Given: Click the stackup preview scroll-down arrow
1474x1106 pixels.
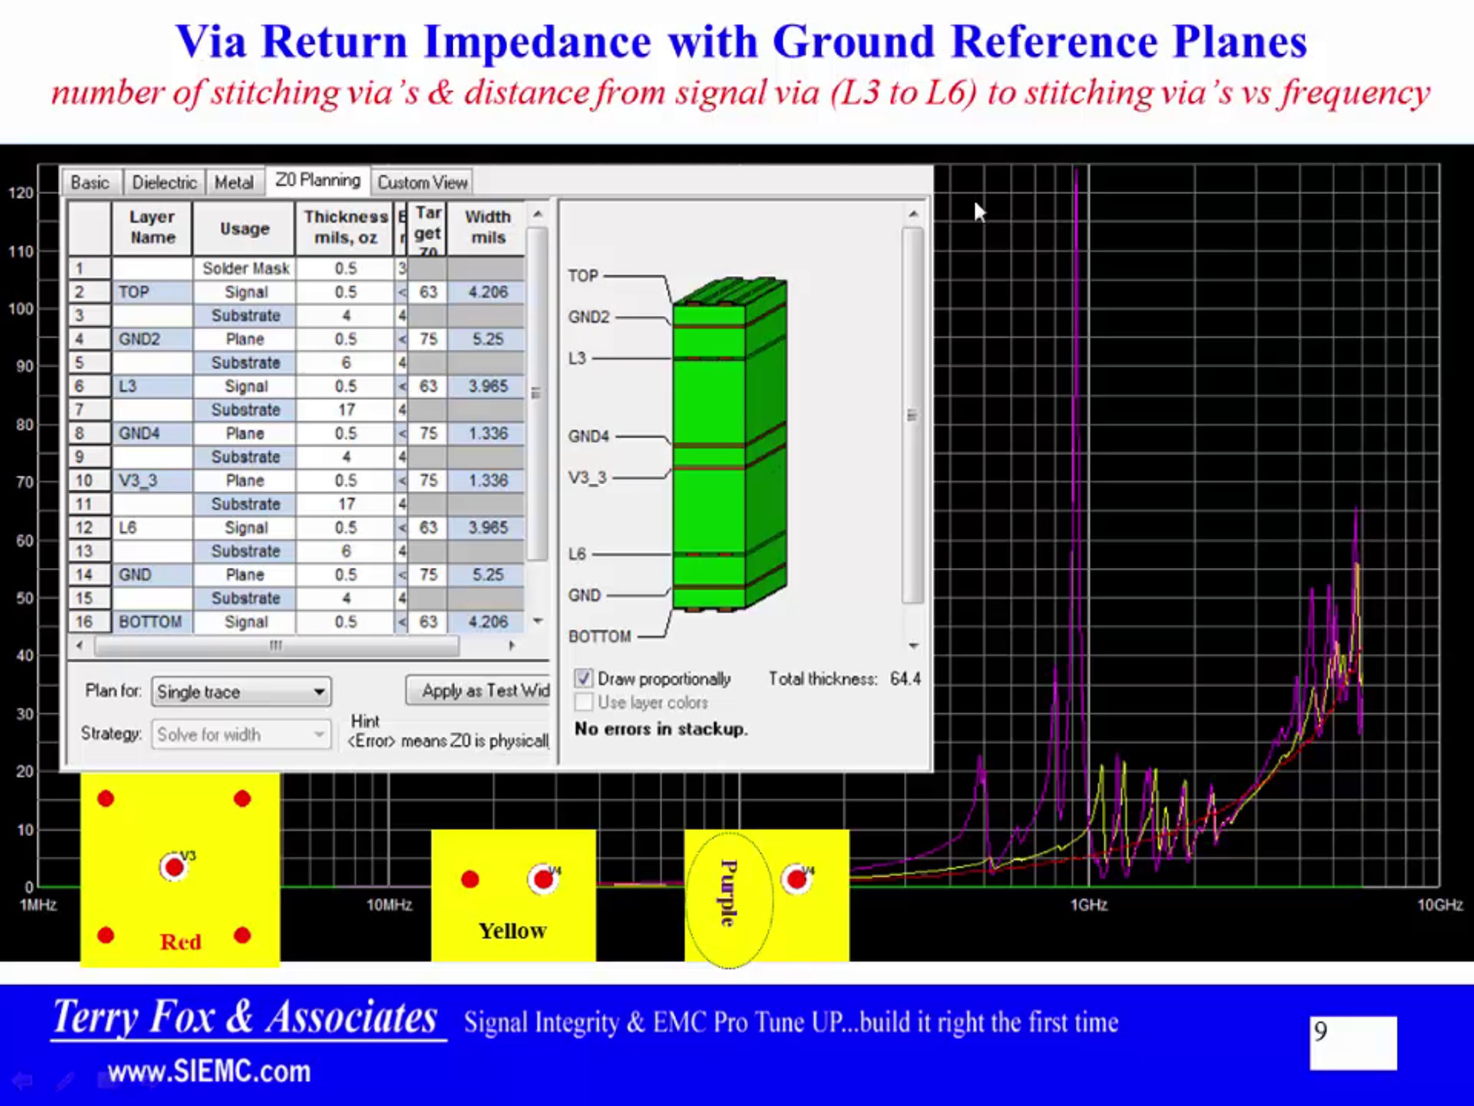Looking at the screenshot, I should (x=914, y=645).
